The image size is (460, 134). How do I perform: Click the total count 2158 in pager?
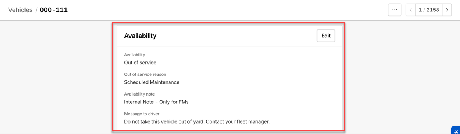(433, 10)
